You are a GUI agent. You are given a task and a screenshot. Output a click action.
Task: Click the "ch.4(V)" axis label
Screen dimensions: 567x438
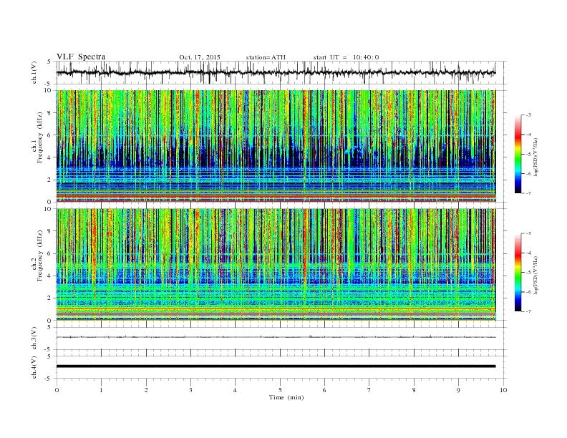point(34,367)
